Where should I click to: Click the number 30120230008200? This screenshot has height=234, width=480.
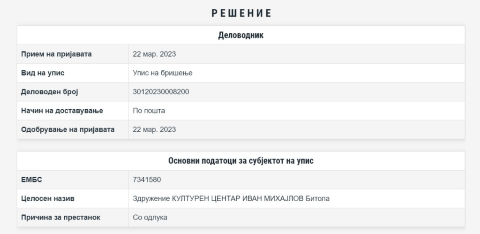click(x=161, y=92)
